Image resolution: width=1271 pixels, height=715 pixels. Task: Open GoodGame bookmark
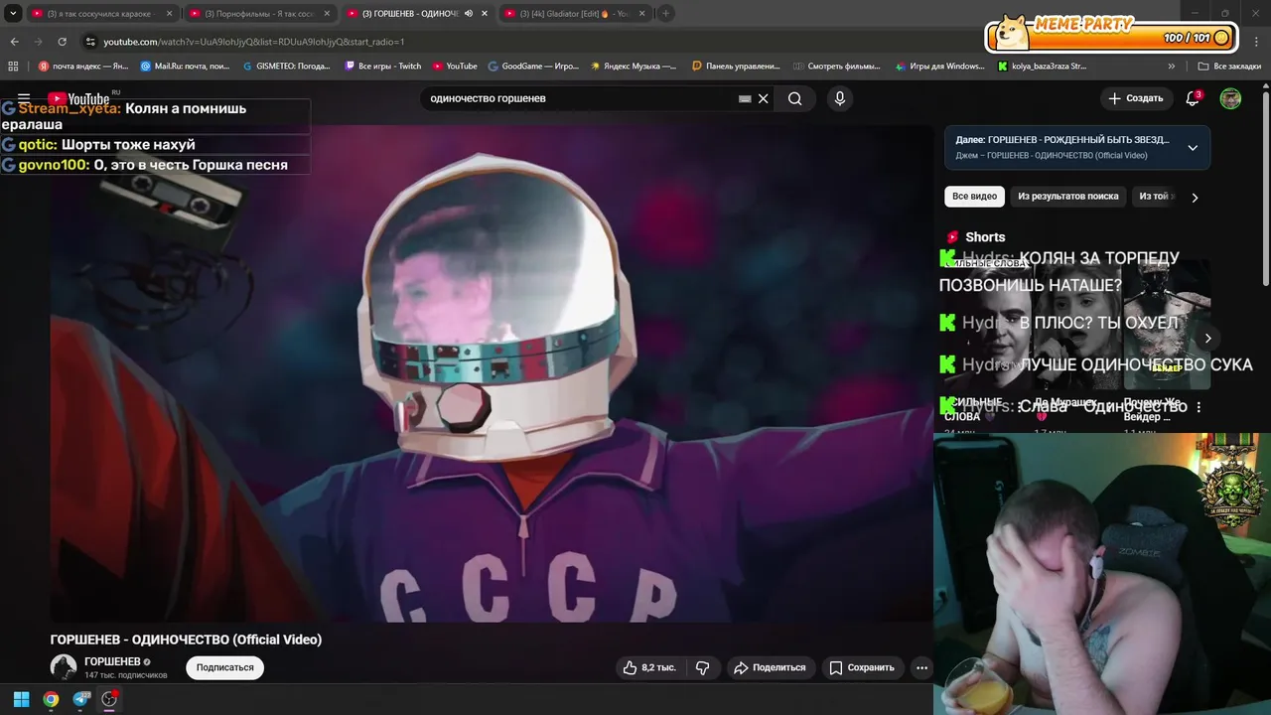[x=533, y=67]
